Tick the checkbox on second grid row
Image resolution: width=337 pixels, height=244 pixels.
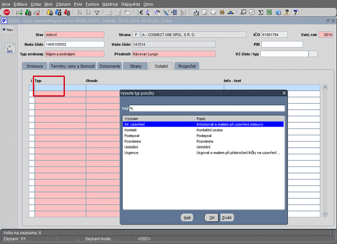pyautogui.click(x=32, y=94)
